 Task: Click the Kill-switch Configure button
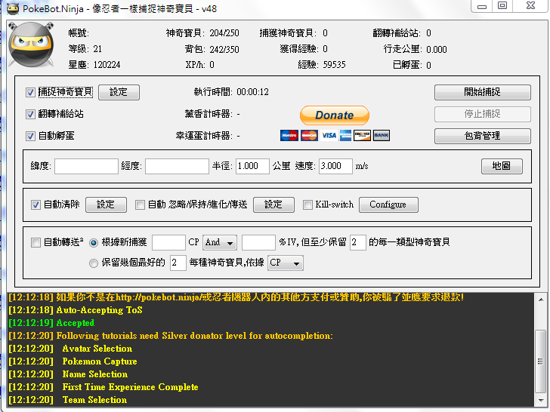click(x=388, y=204)
